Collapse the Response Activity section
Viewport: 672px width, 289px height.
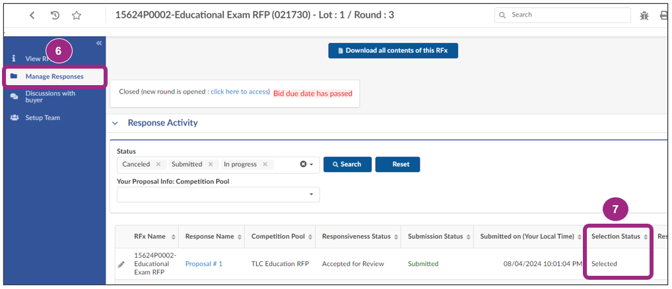[x=116, y=123]
